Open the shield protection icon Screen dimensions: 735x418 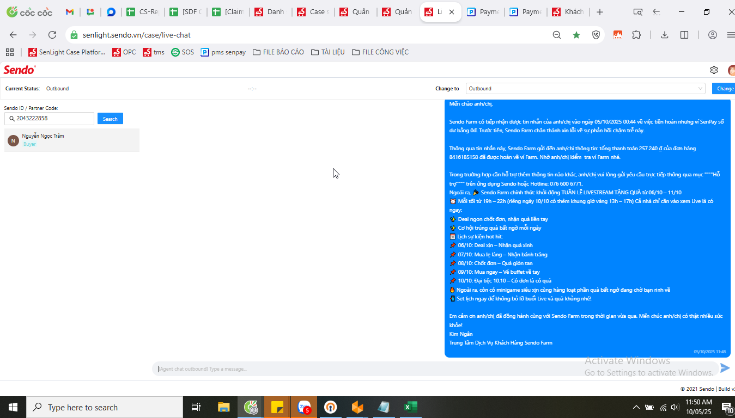tap(596, 35)
